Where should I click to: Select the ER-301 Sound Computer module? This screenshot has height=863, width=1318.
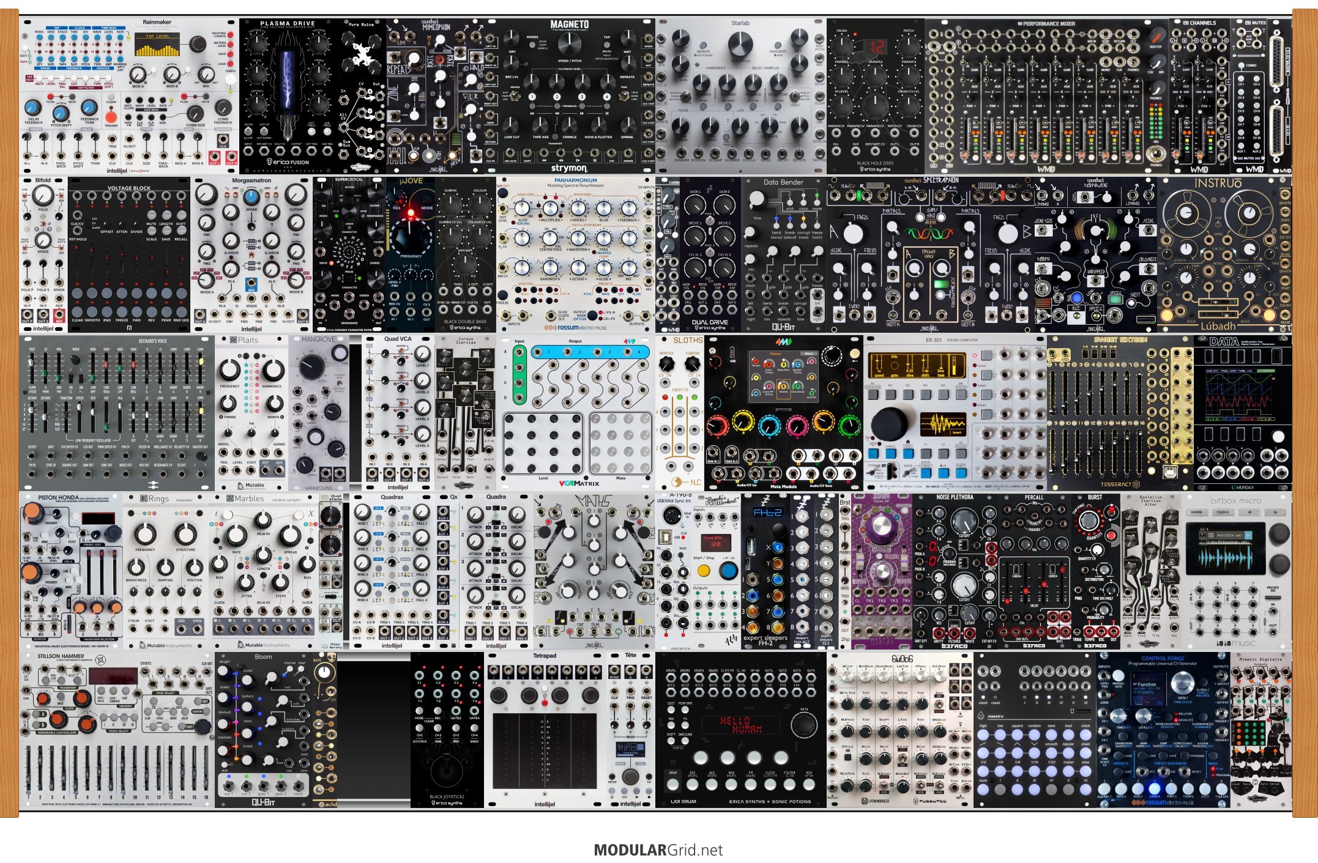(955, 413)
